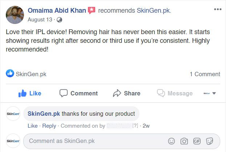The width and height of the screenshot is (226, 152).
Task: Open the post options three-dots menu
Action: (217, 9)
